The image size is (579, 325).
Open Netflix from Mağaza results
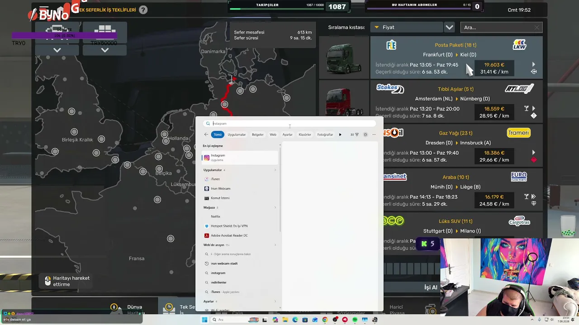[x=240, y=217]
